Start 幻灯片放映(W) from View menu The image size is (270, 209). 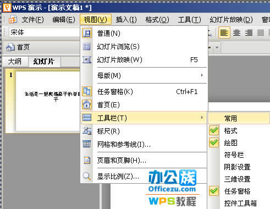tap(144, 59)
